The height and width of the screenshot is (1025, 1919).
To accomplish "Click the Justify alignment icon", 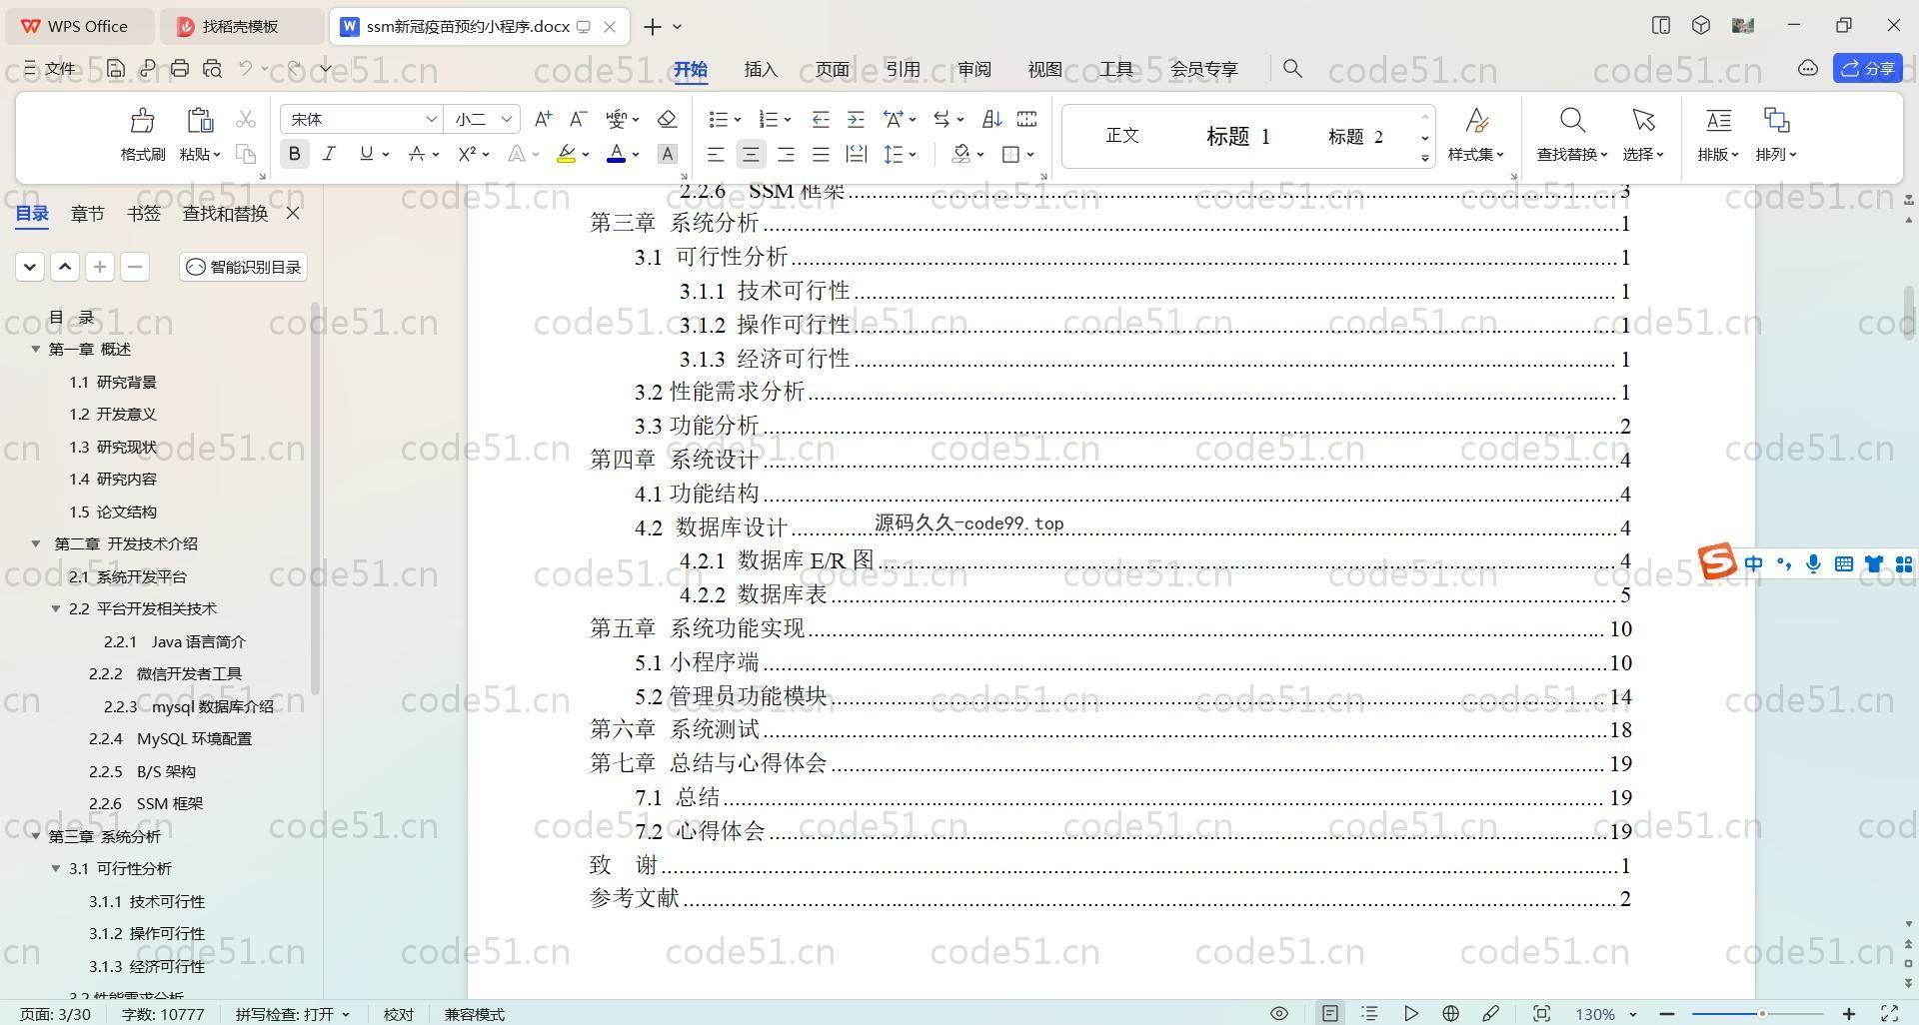I will [821, 154].
